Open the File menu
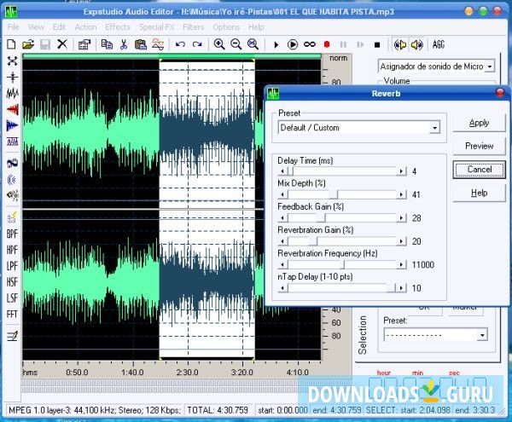The width and height of the screenshot is (512, 422). coord(13,27)
